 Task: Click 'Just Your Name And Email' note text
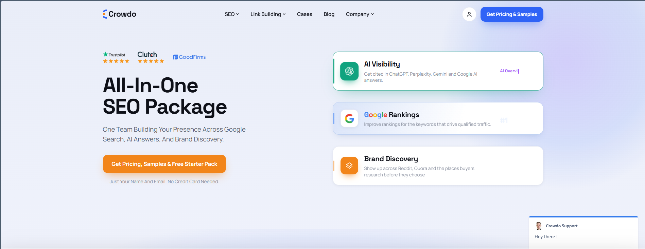click(164, 181)
